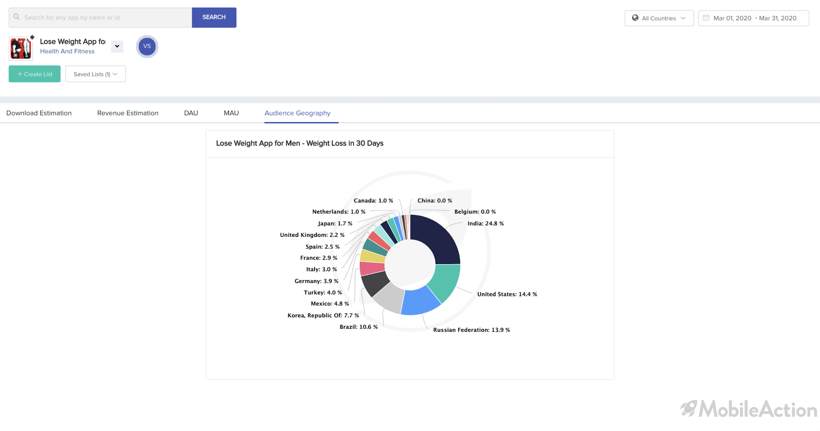The width and height of the screenshot is (820, 431).
Task: Click the Revenue Estimation menu item
Action: 128,113
